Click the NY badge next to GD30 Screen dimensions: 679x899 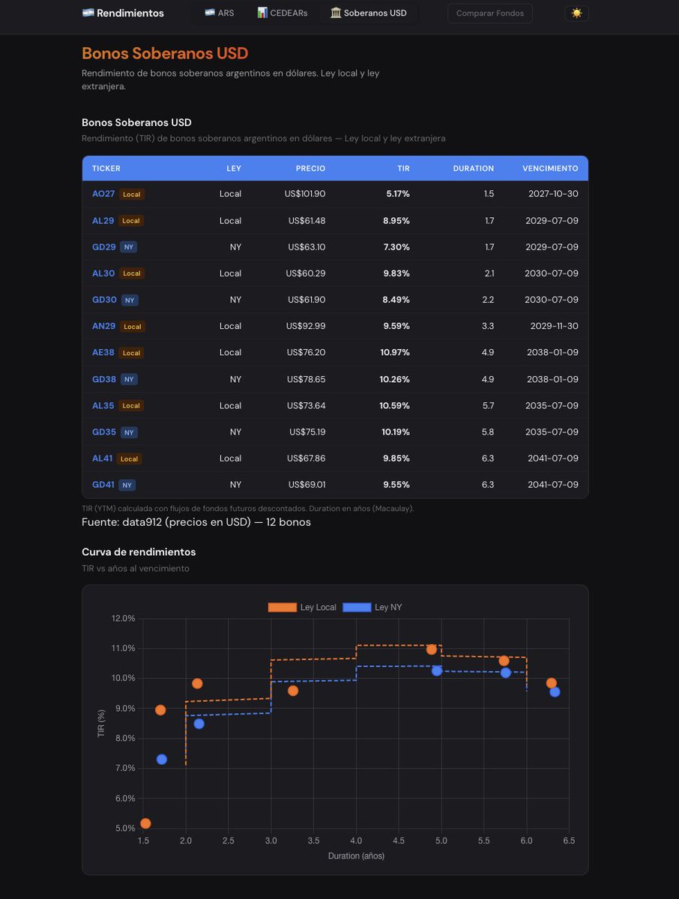click(x=130, y=300)
